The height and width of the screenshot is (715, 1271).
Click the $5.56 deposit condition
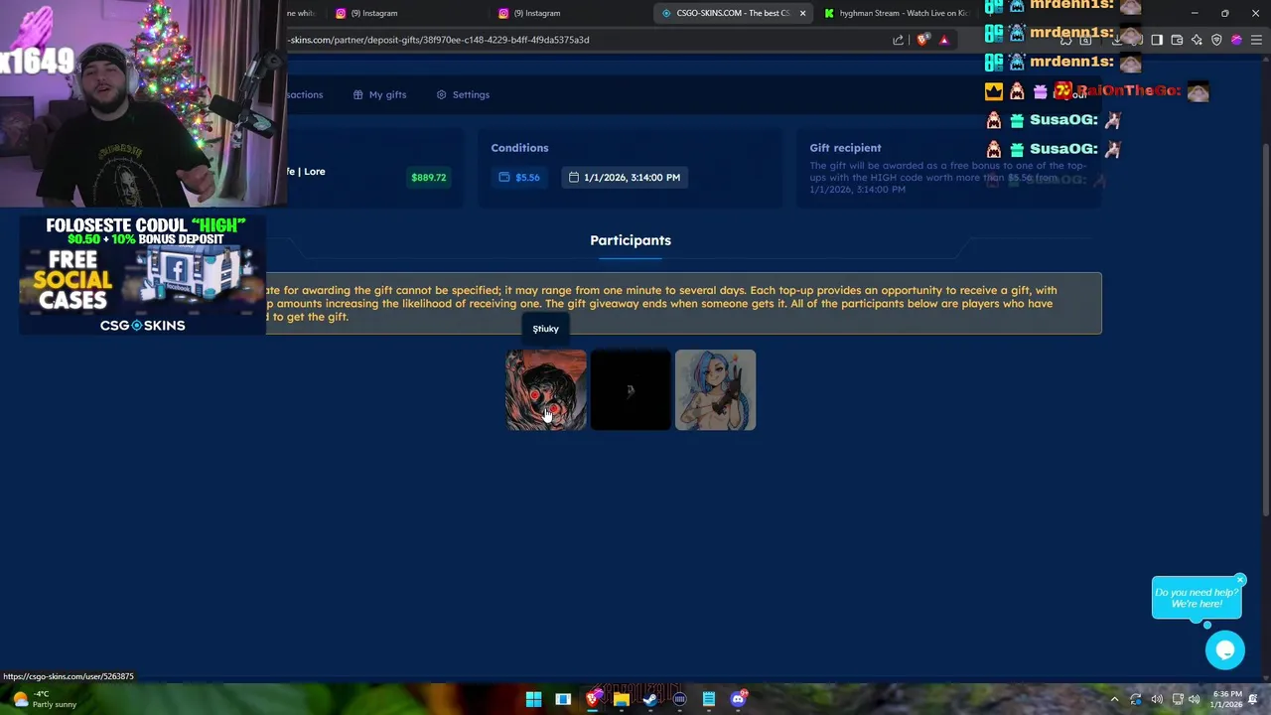click(x=519, y=177)
